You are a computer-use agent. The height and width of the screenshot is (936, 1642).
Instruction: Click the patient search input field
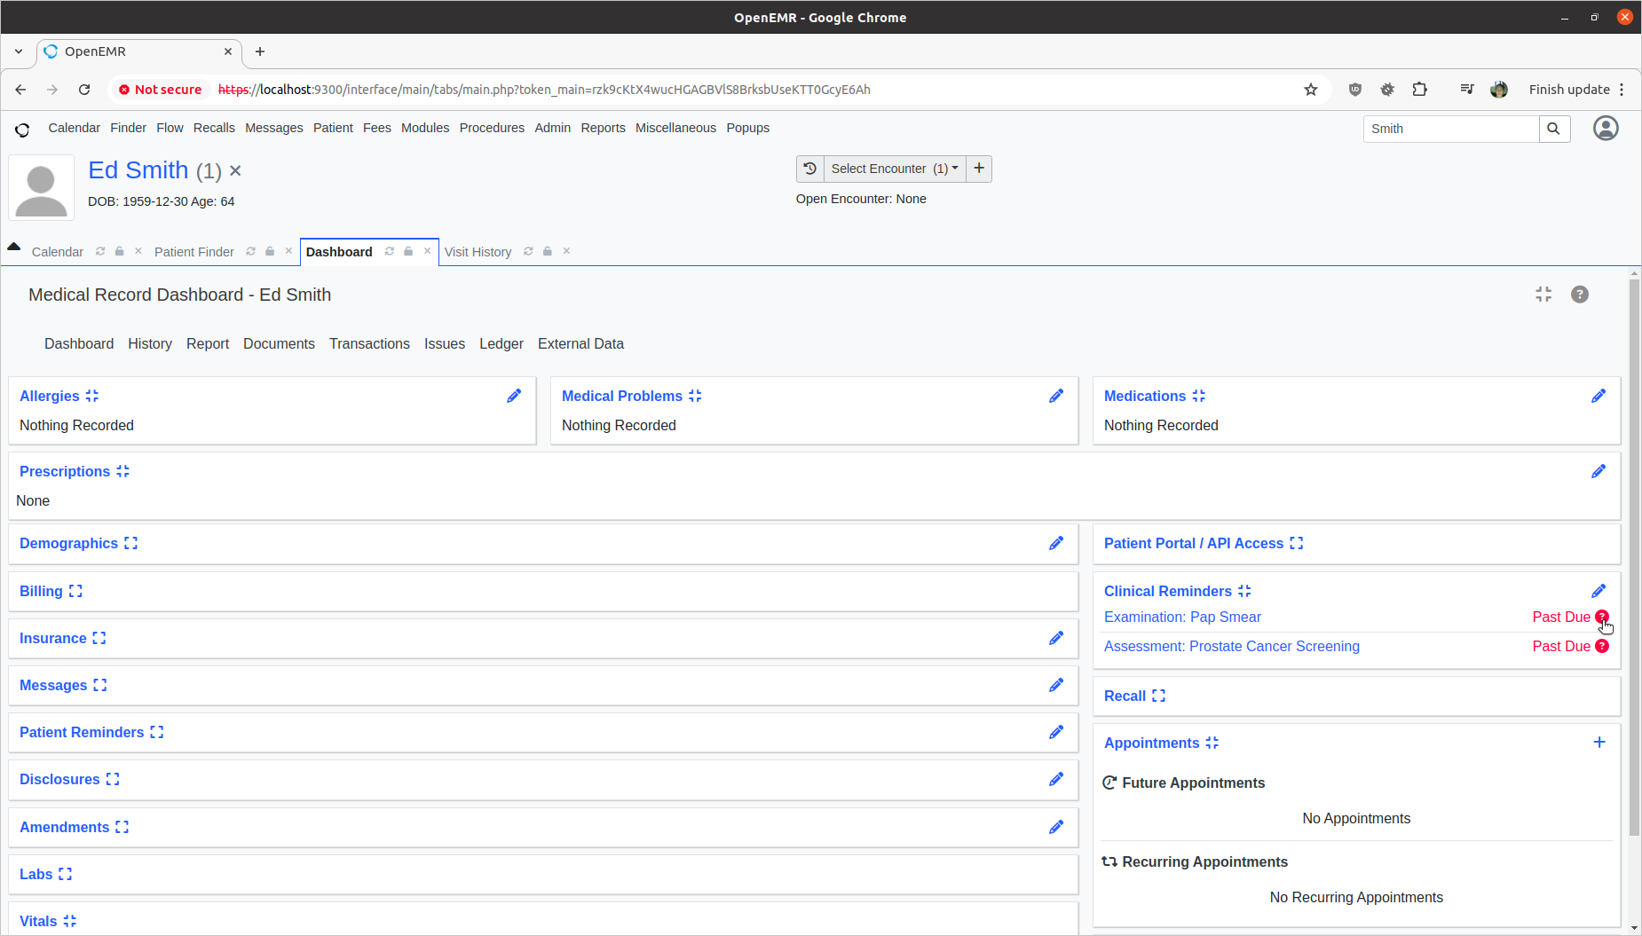pos(1450,129)
